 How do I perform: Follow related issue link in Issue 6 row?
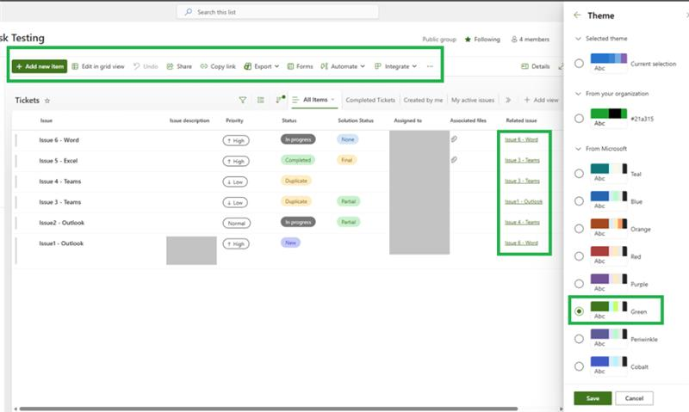click(x=521, y=139)
